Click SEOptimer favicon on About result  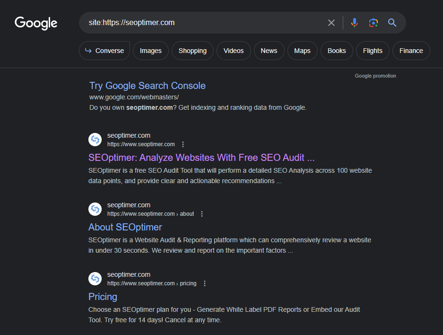[x=95, y=209]
